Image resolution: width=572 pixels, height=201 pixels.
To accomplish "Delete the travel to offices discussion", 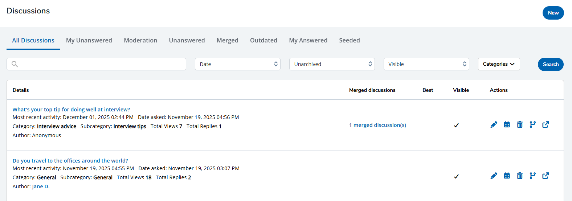I will (520, 176).
